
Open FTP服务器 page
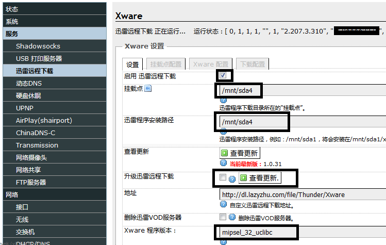(x=55, y=182)
